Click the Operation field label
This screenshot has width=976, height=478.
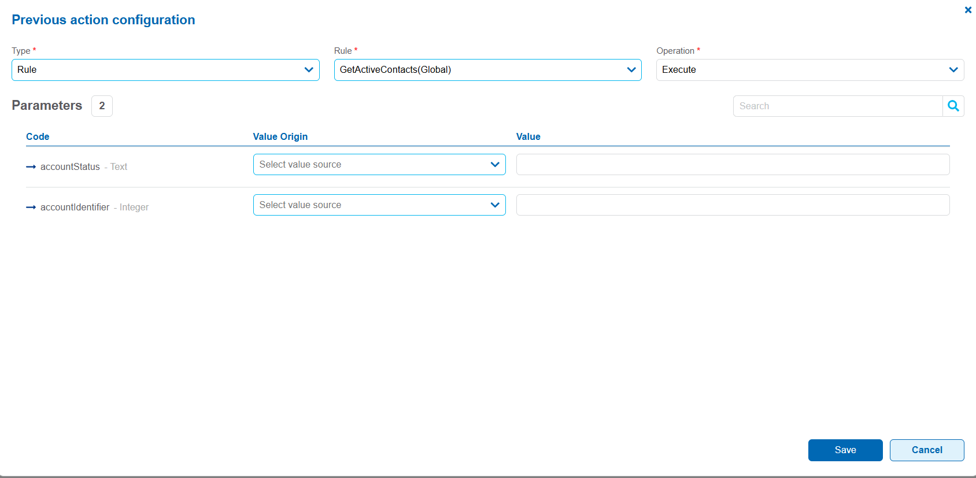[675, 51]
